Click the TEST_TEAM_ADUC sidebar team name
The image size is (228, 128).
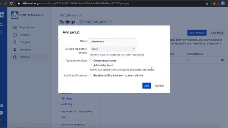point(32,15)
